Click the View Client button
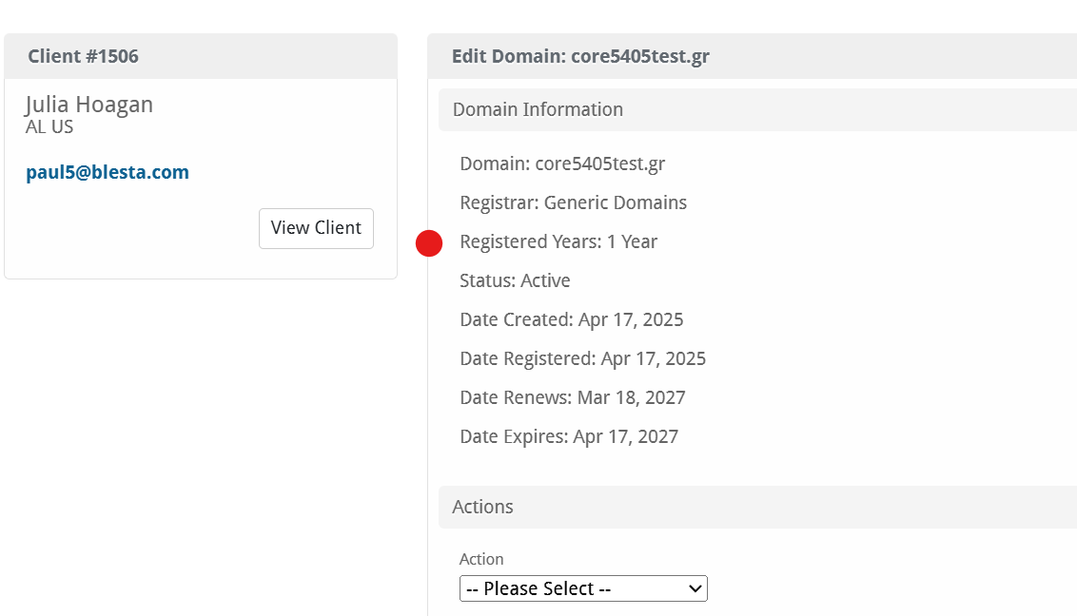This screenshot has height=616, width=1077. pyautogui.click(x=316, y=228)
